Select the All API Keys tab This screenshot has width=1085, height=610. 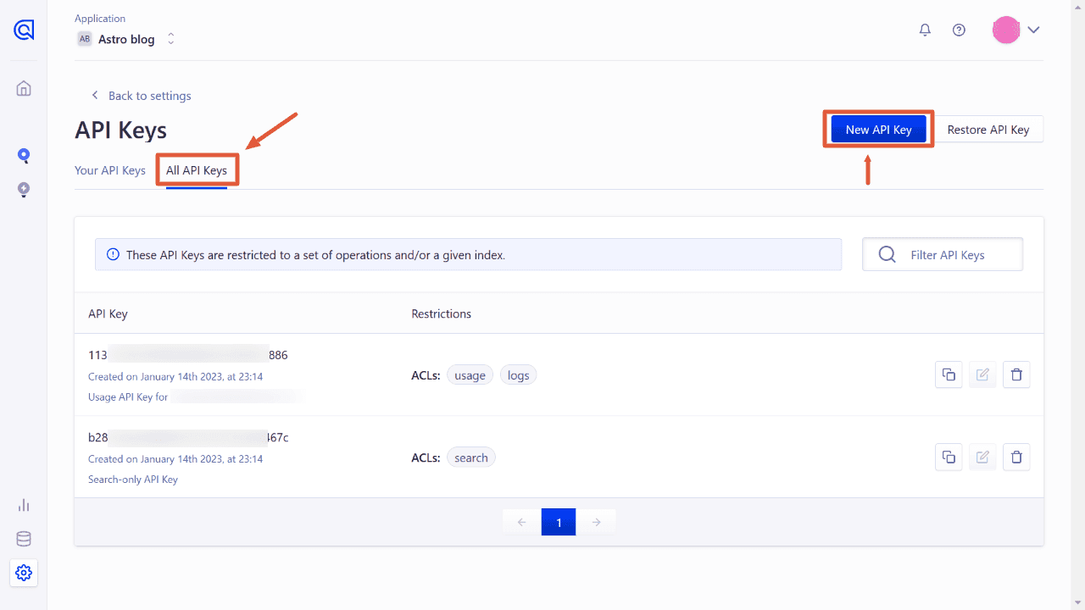tap(197, 169)
